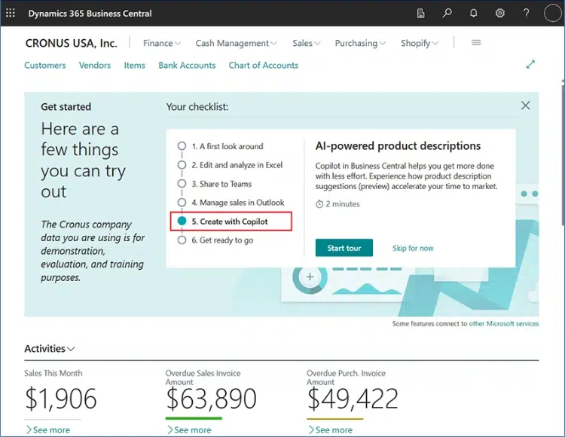Viewport: 565px width, 437px height.
Task: Expand the Sales menu
Action: point(307,43)
